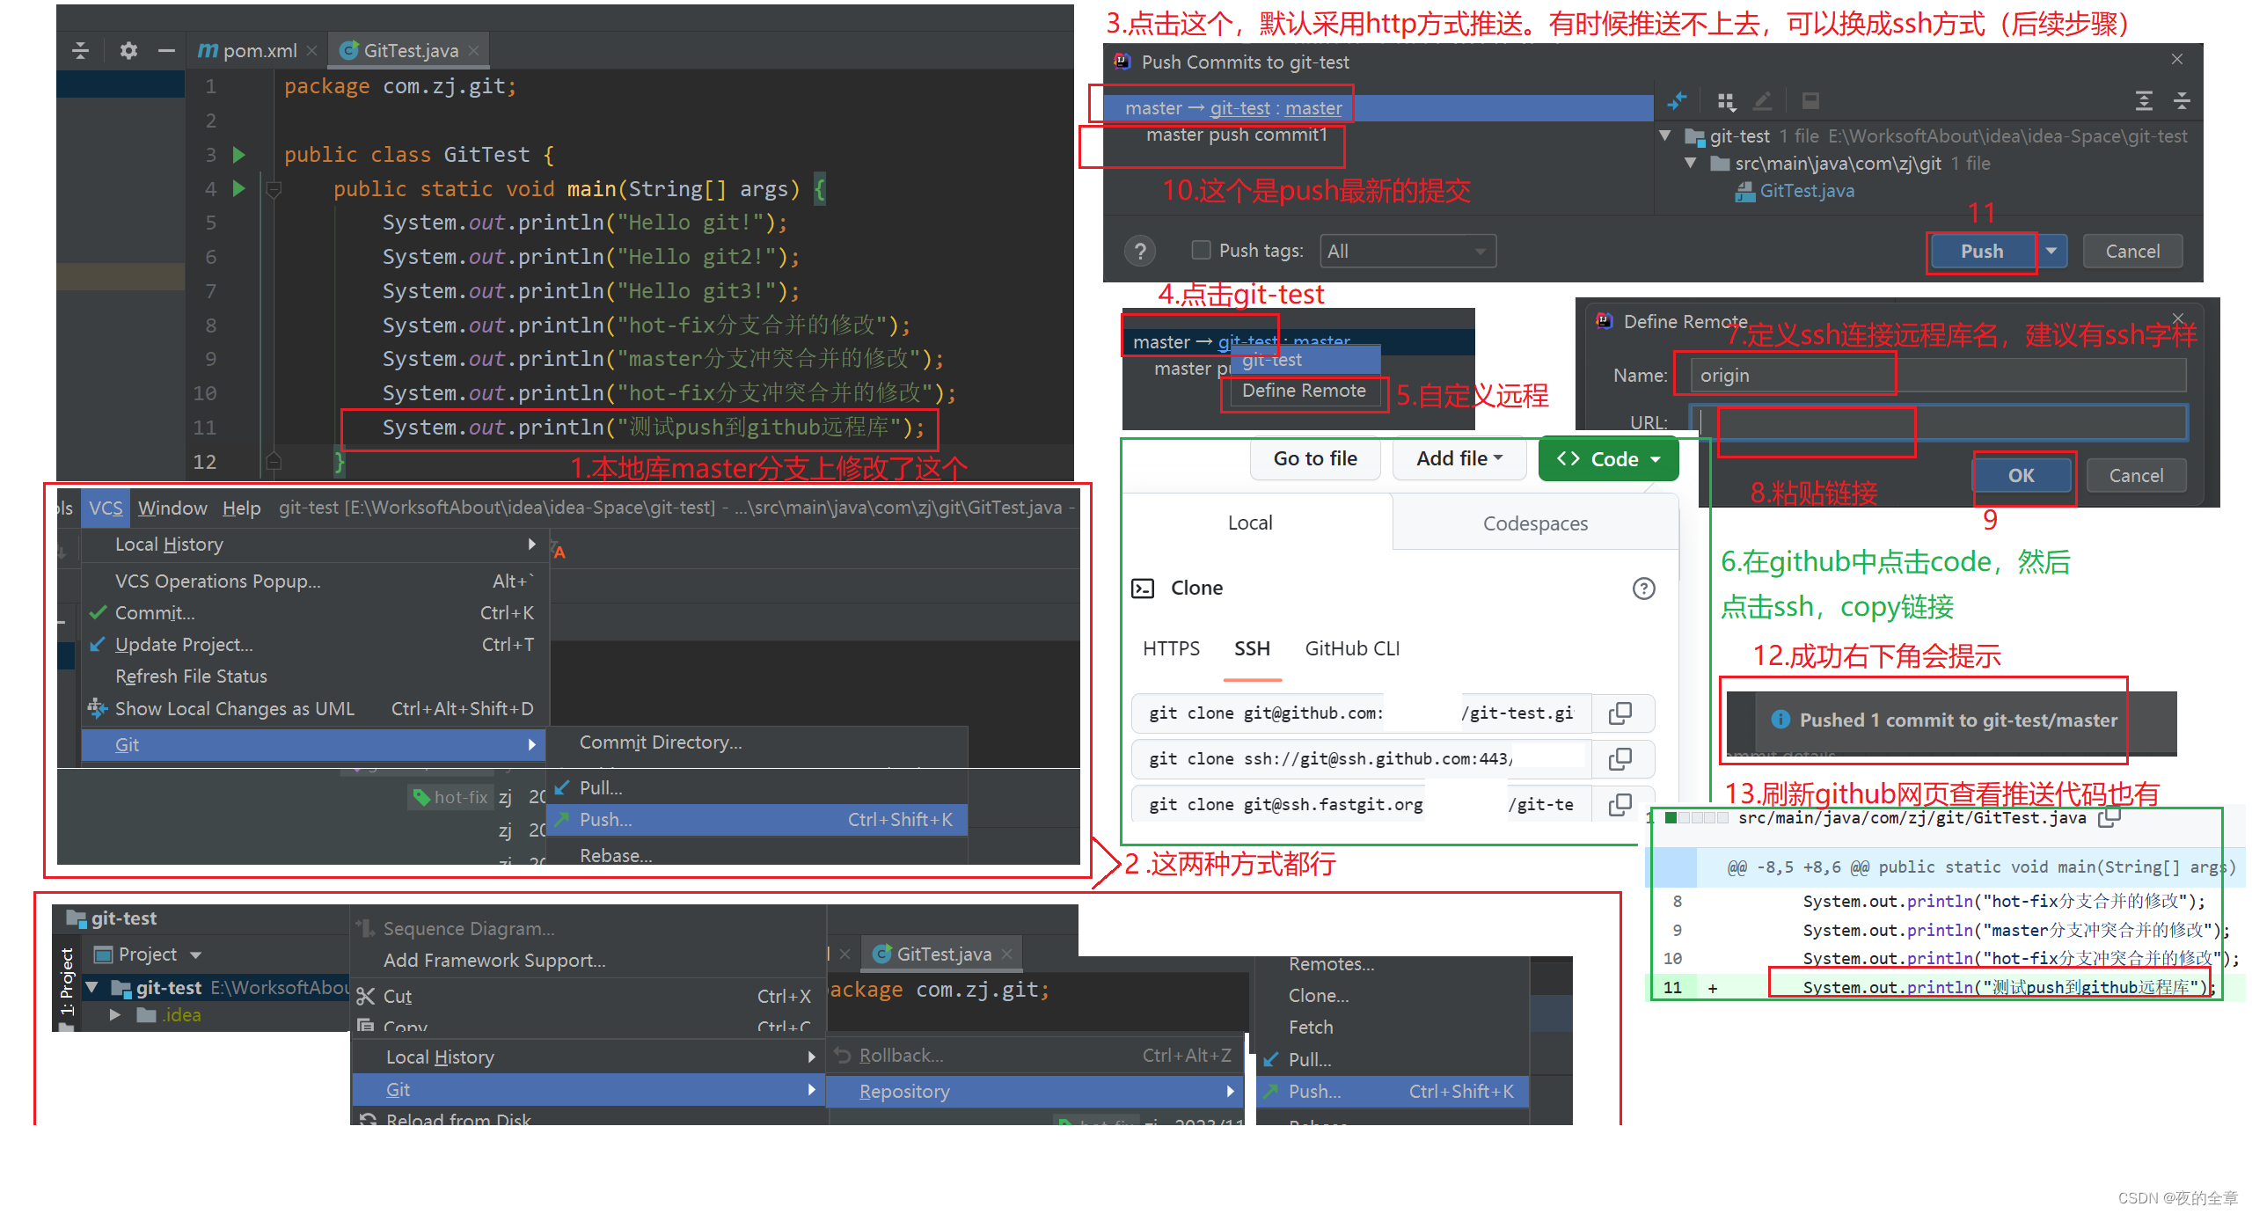The height and width of the screenshot is (1214, 2252).
Task: Cancel the Push Commits dialog
Action: (2132, 252)
